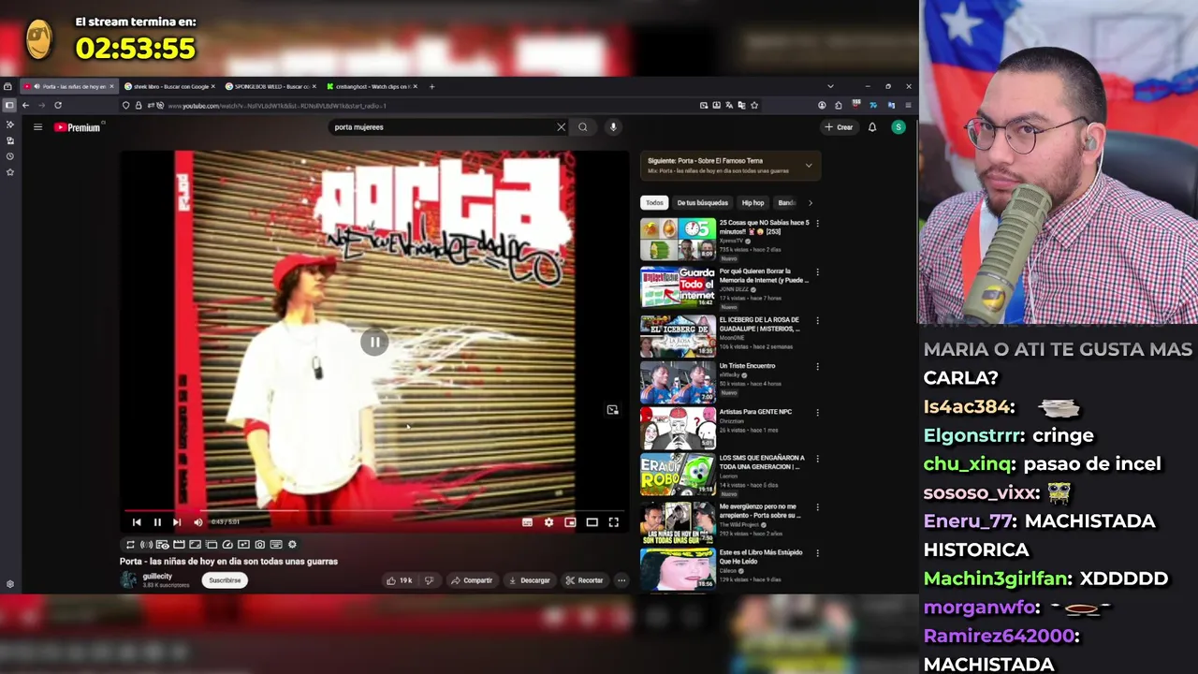Dislike the video with the thumbs-down icon

pyautogui.click(x=429, y=580)
